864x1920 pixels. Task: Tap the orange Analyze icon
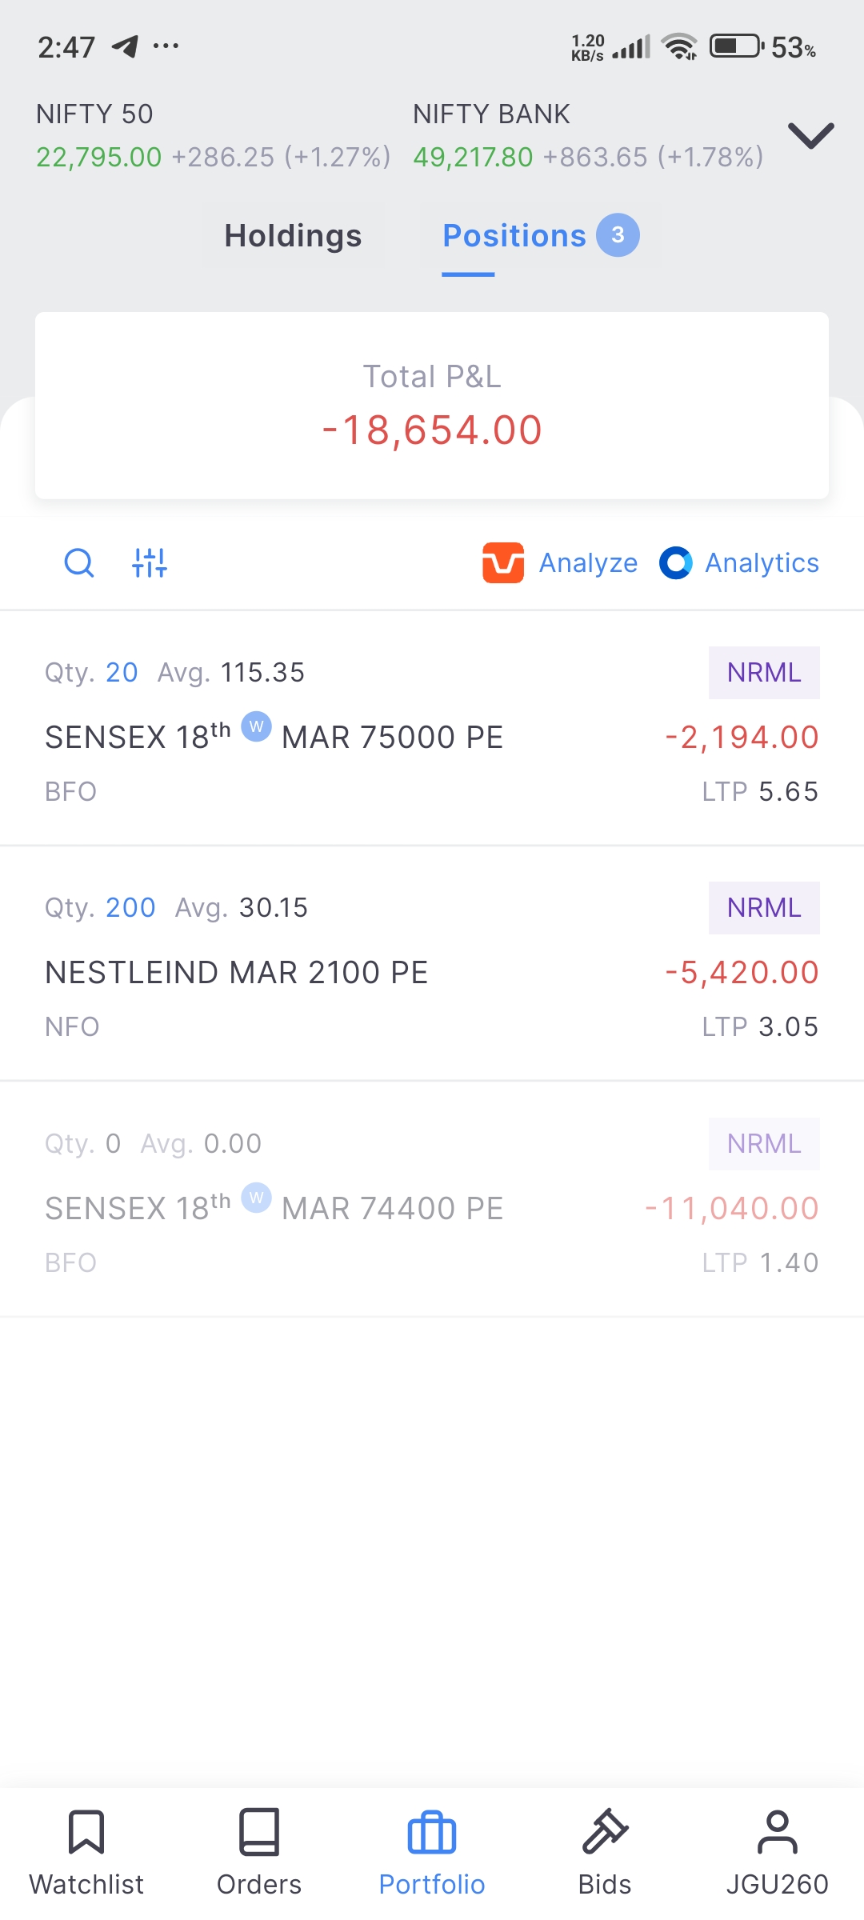tap(503, 563)
